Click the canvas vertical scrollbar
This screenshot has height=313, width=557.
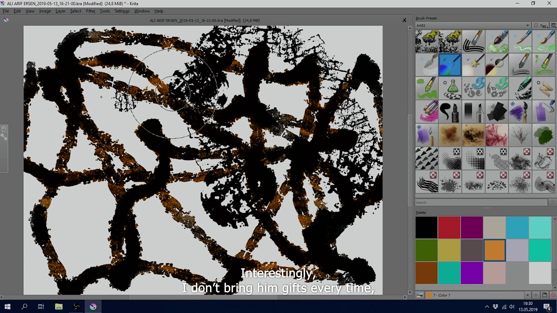(409, 161)
